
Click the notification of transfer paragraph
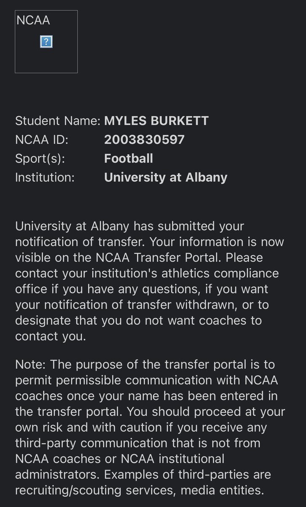point(150,281)
